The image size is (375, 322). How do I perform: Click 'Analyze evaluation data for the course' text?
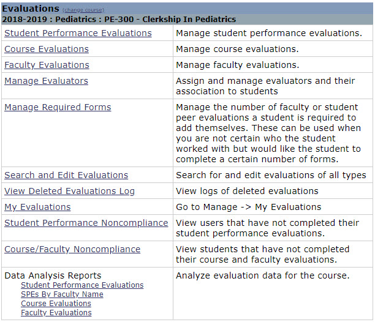tap(262, 275)
